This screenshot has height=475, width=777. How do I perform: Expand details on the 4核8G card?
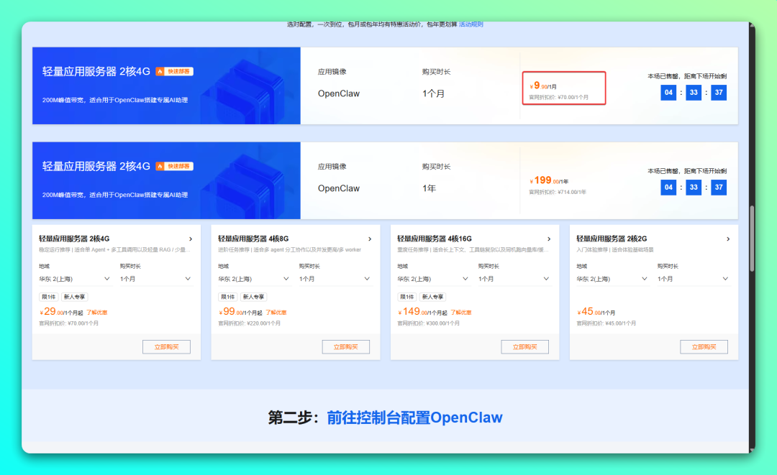pyautogui.click(x=370, y=239)
